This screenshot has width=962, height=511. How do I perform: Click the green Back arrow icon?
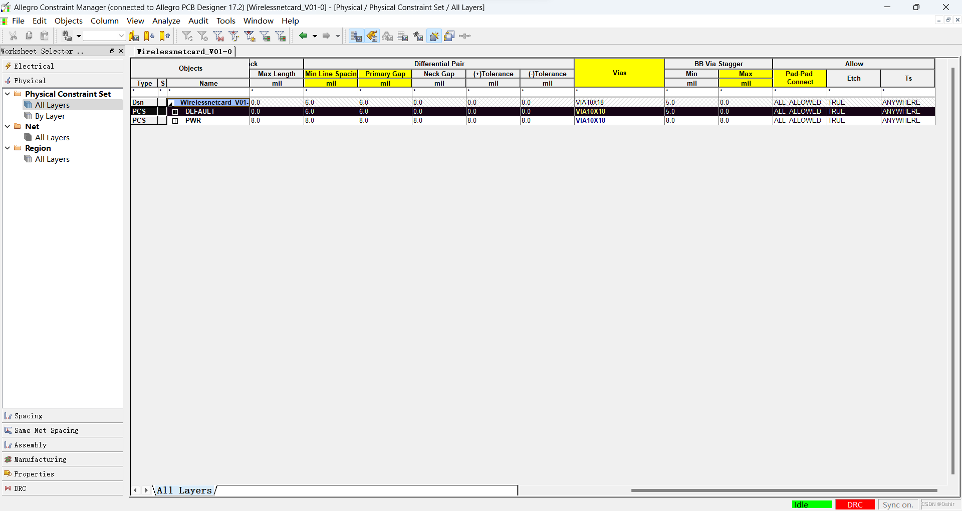tap(303, 36)
